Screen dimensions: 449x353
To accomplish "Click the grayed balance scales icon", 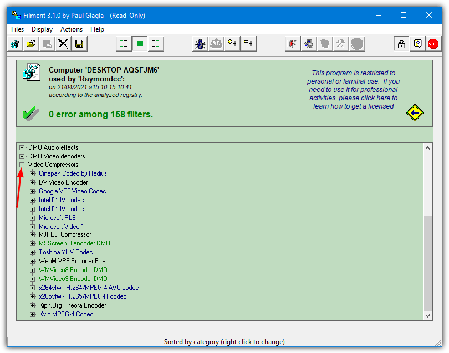I will coord(216,44).
